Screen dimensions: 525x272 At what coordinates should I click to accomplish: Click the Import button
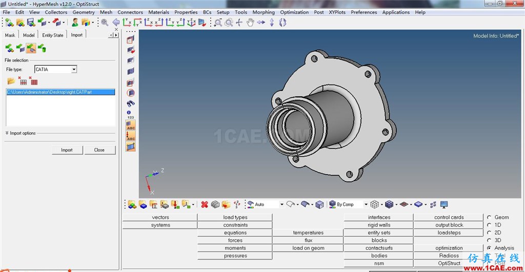click(x=67, y=150)
